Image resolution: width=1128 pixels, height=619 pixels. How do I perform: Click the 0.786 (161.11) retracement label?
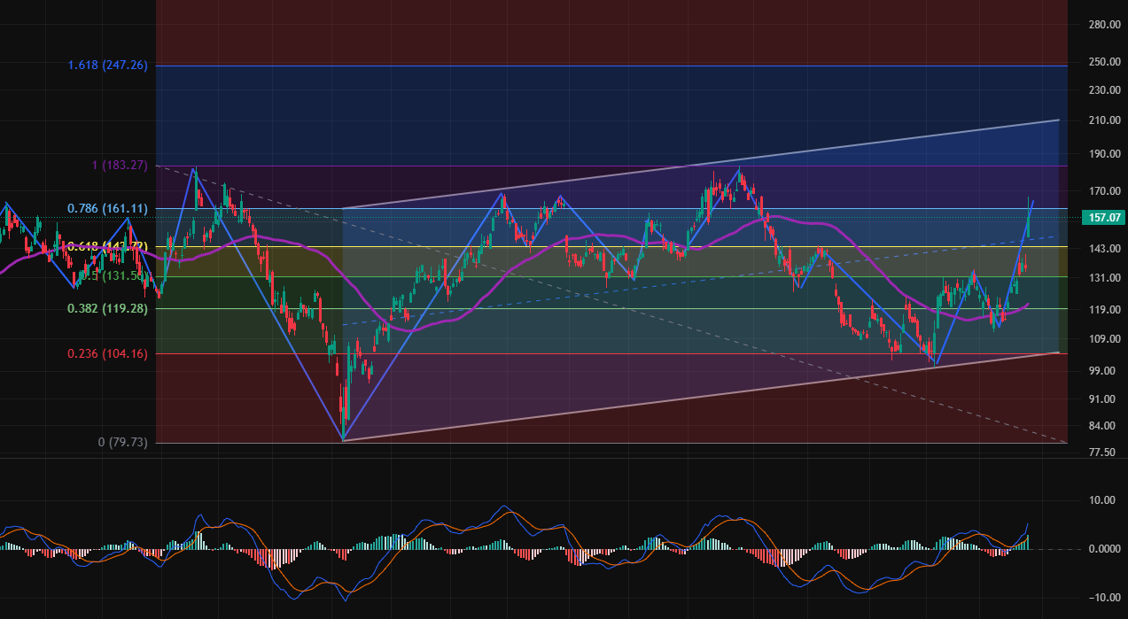pos(107,209)
